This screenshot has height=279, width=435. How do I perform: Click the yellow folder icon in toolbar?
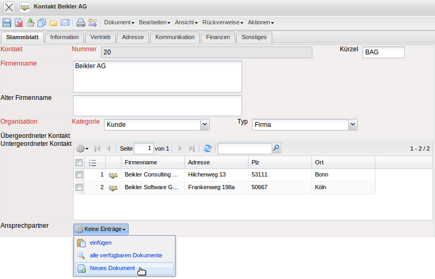(x=53, y=23)
